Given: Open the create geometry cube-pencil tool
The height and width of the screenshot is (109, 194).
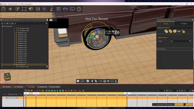Looking at the screenshot, I should (17, 9).
